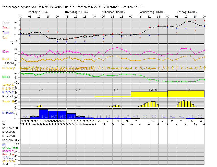Click the magenta 'Böen' legend label

click(x=5, y=52)
